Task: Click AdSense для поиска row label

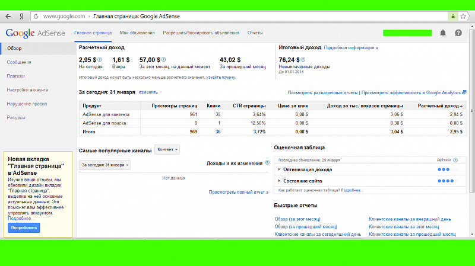Action: point(104,123)
